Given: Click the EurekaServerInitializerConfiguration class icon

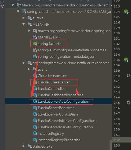Looking at the screenshot, I should 35,121.
